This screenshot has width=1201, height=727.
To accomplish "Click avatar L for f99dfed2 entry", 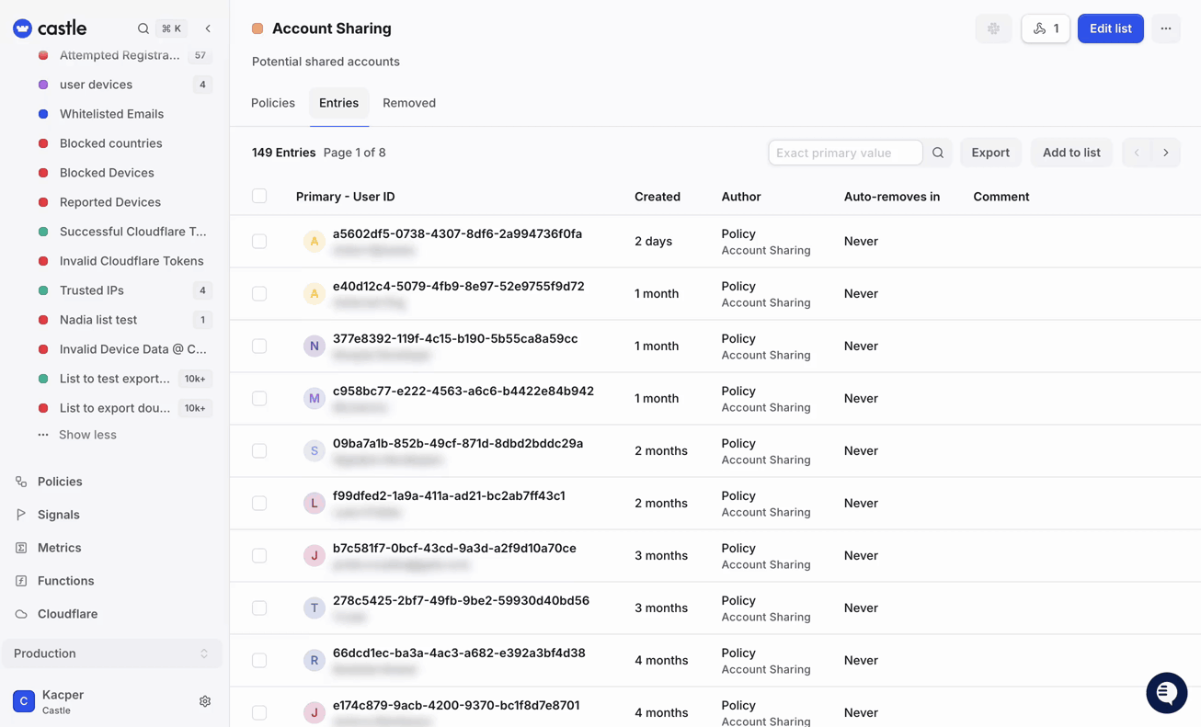I will (x=315, y=503).
